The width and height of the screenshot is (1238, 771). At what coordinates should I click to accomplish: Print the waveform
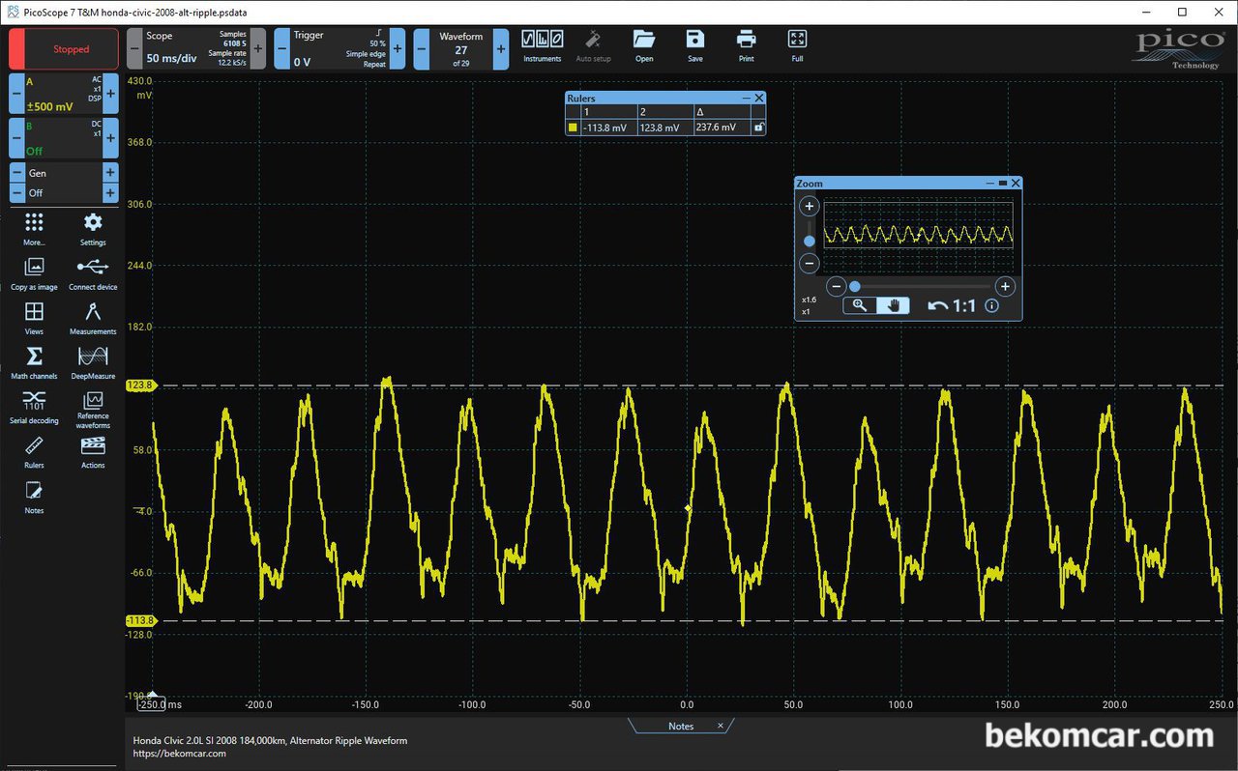point(746,46)
